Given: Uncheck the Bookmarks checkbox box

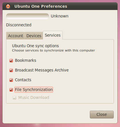Looking at the screenshot, I should [11, 61].
